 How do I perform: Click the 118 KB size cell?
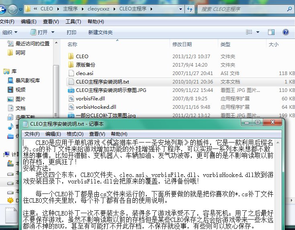pyautogui.click(x=287, y=73)
